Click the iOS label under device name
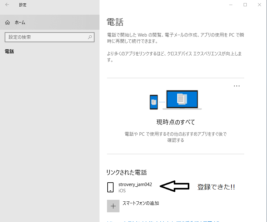This screenshot has width=267, height=222. pyautogui.click(x=122, y=191)
